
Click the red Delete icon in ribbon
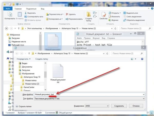[67, 14]
